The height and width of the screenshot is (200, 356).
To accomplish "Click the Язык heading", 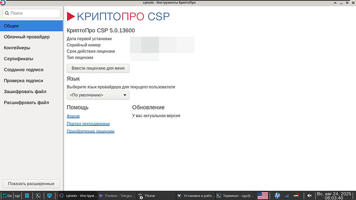I will click(x=73, y=79).
